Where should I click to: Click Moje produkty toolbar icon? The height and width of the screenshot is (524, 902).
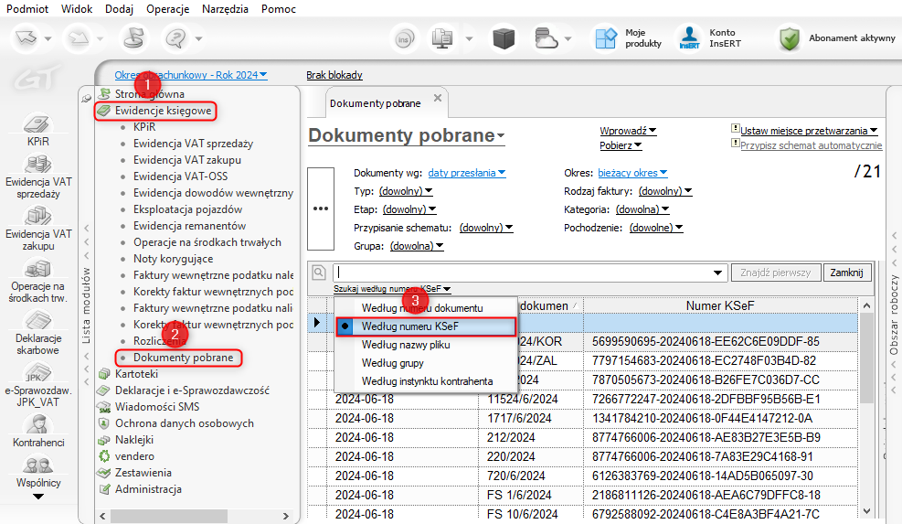click(606, 38)
